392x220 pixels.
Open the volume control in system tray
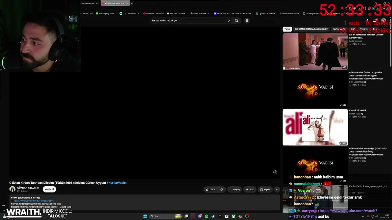(377, 216)
